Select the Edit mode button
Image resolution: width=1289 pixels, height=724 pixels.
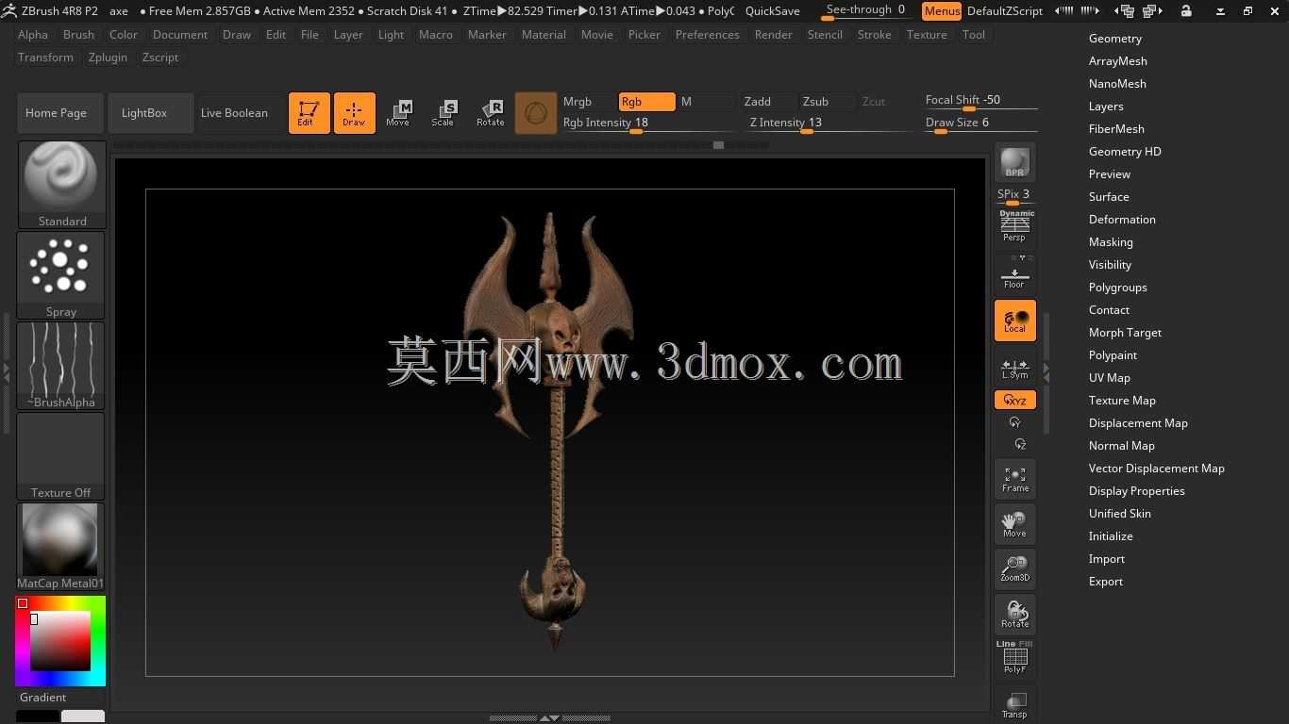point(310,113)
